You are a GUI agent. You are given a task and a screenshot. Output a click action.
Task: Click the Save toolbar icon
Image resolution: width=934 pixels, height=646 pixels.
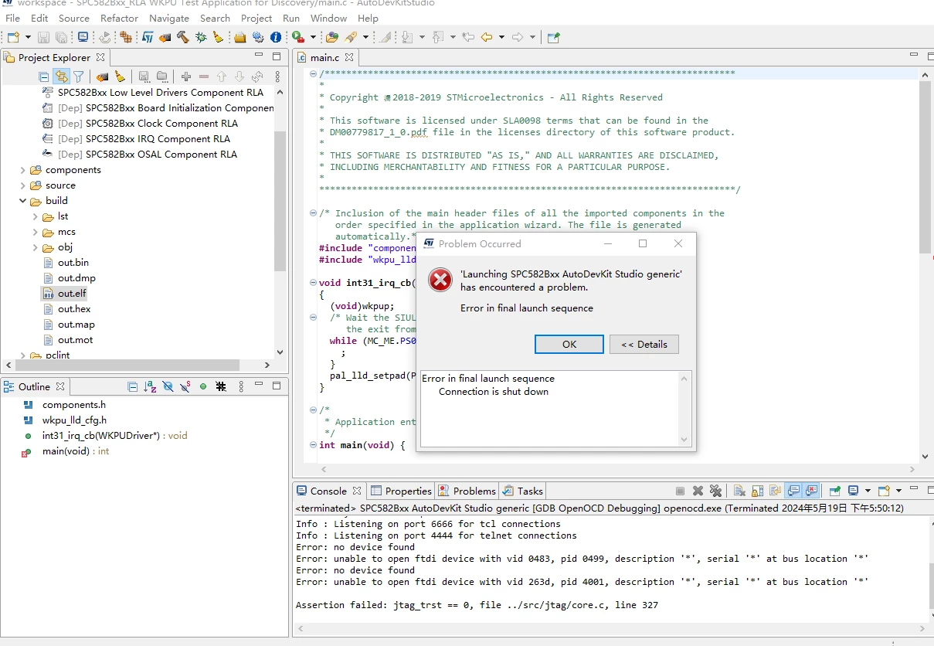click(43, 37)
